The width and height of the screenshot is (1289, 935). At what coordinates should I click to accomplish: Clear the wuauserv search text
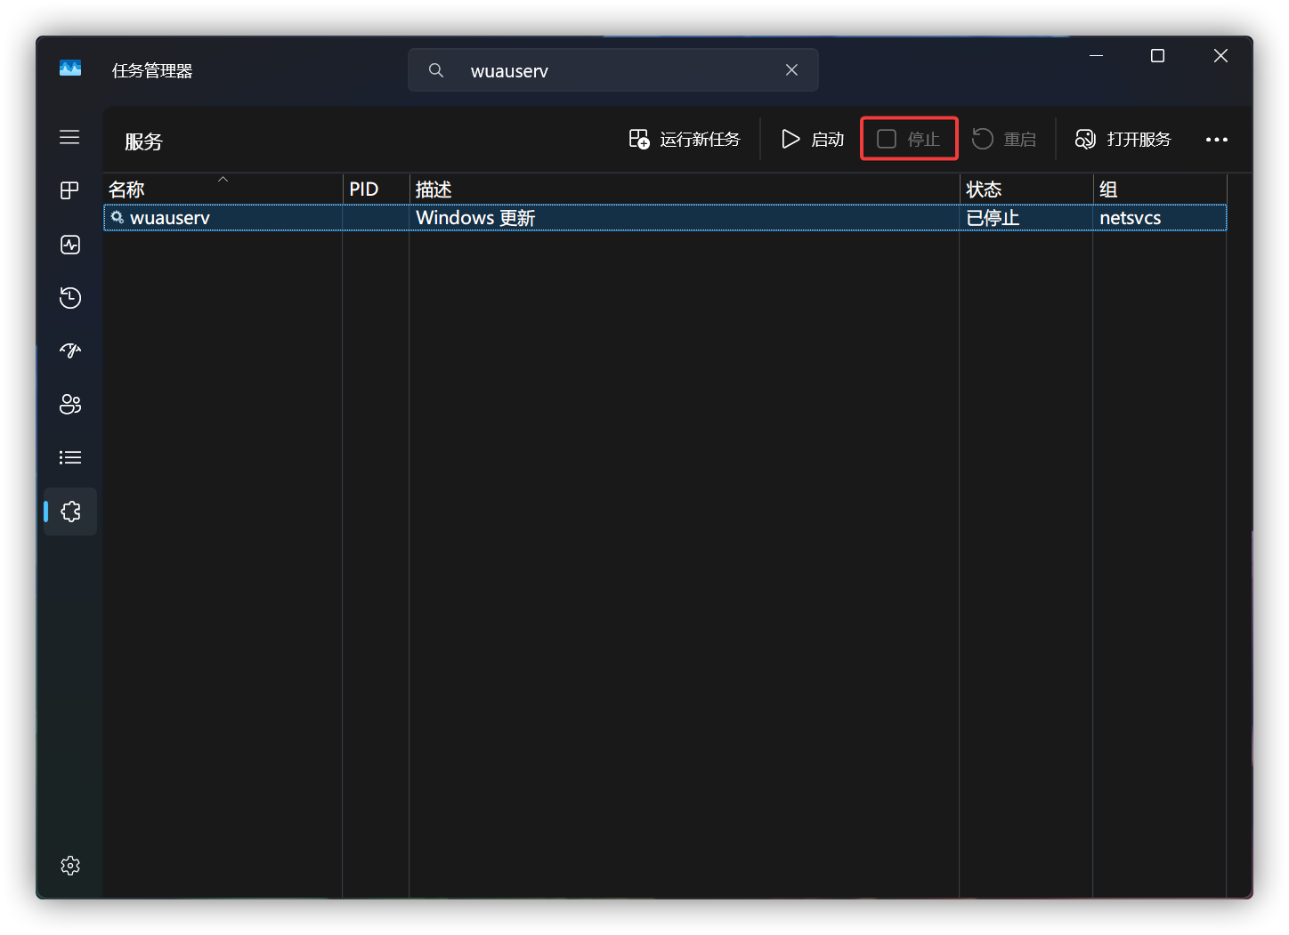(x=791, y=70)
